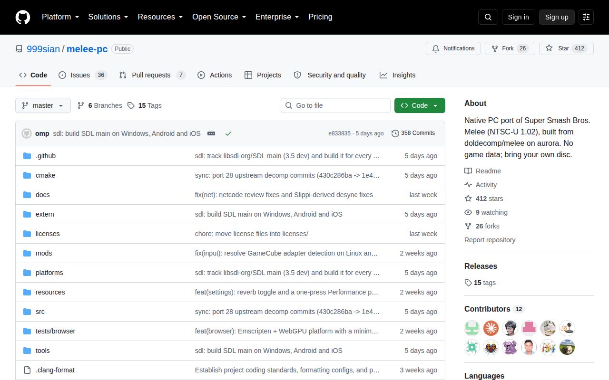Viewport: 609px width, 380px height.
Task: Click the GitHub logo icon
Action: click(x=23, y=17)
